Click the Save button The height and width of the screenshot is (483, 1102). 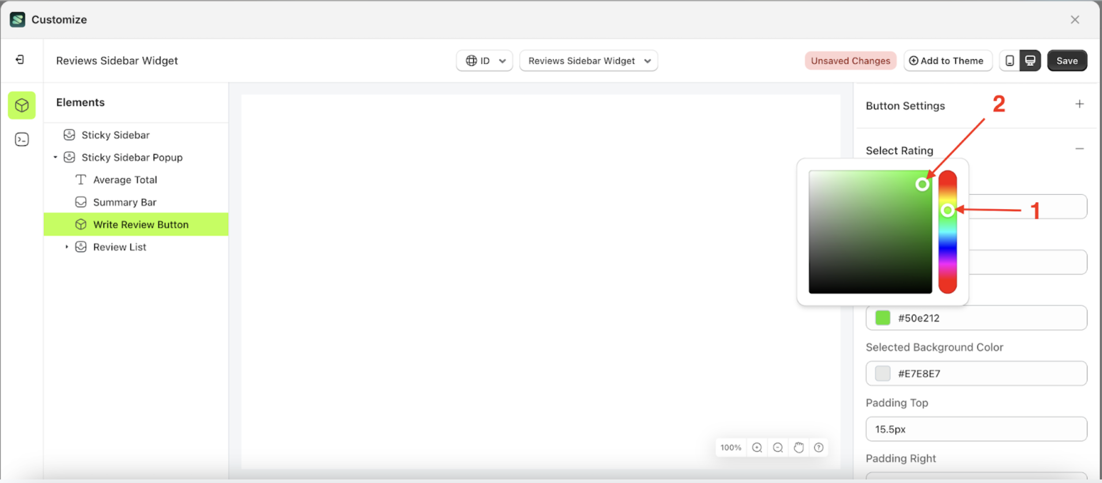click(x=1067, y=60)
